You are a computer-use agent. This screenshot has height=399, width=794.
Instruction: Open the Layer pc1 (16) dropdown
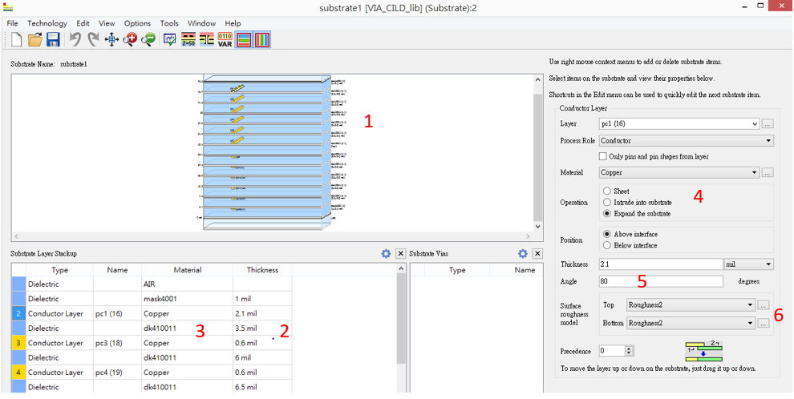[679, 123]
